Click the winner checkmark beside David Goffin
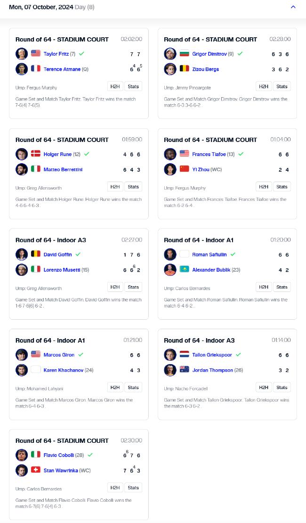The width and height of the screenshot is (306, 523). [x=78, y=254]
